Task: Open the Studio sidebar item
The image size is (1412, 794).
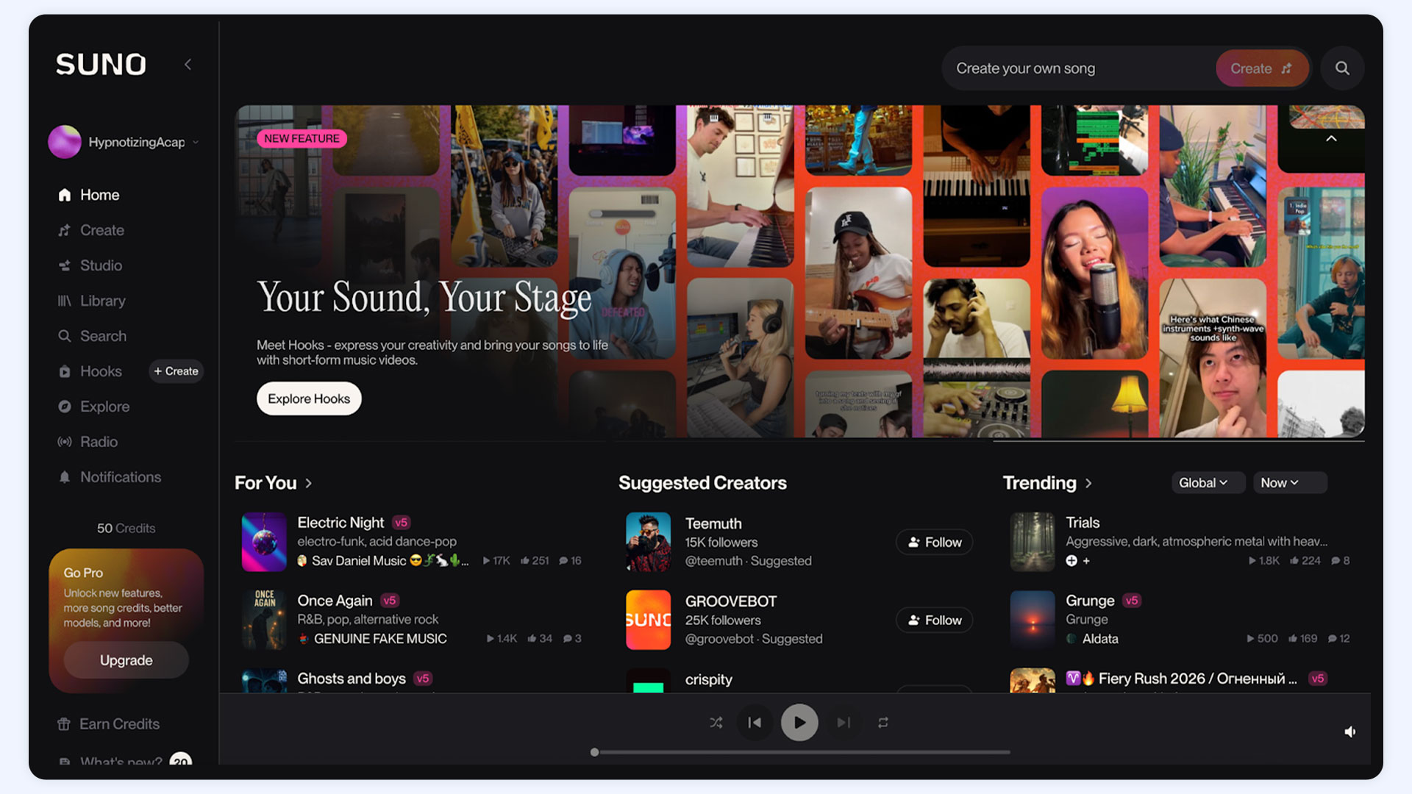Action: pyautogui.click(x=101, y=265)
